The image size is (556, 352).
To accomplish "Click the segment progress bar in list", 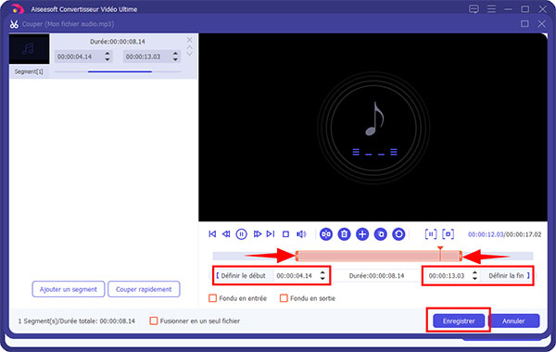I will 118,72.
